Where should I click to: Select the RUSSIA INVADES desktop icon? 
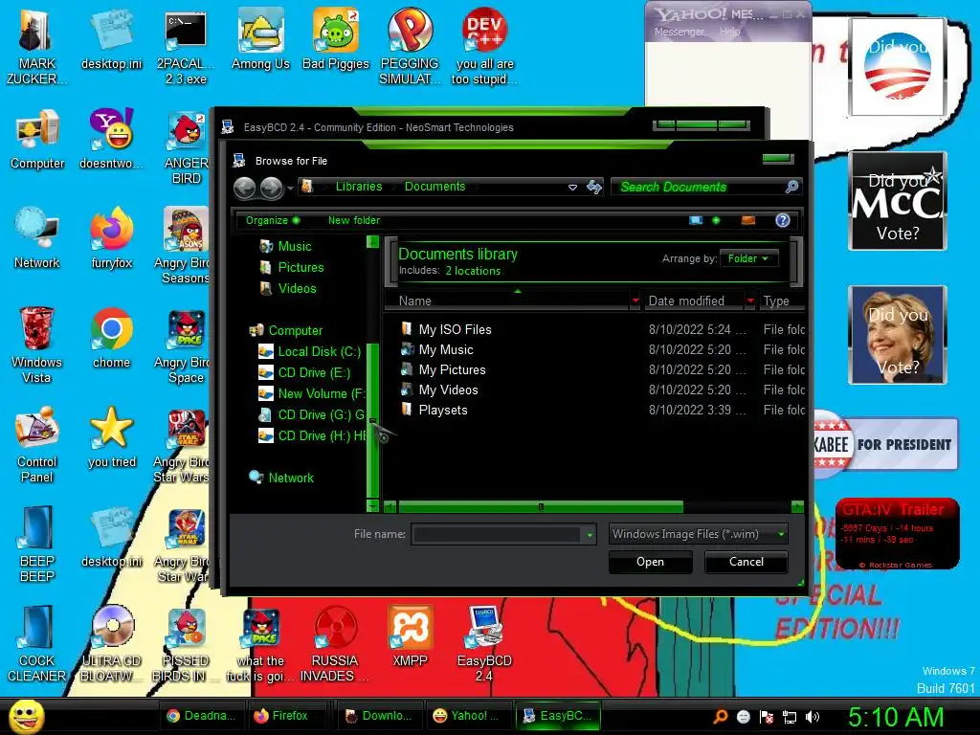335,644
